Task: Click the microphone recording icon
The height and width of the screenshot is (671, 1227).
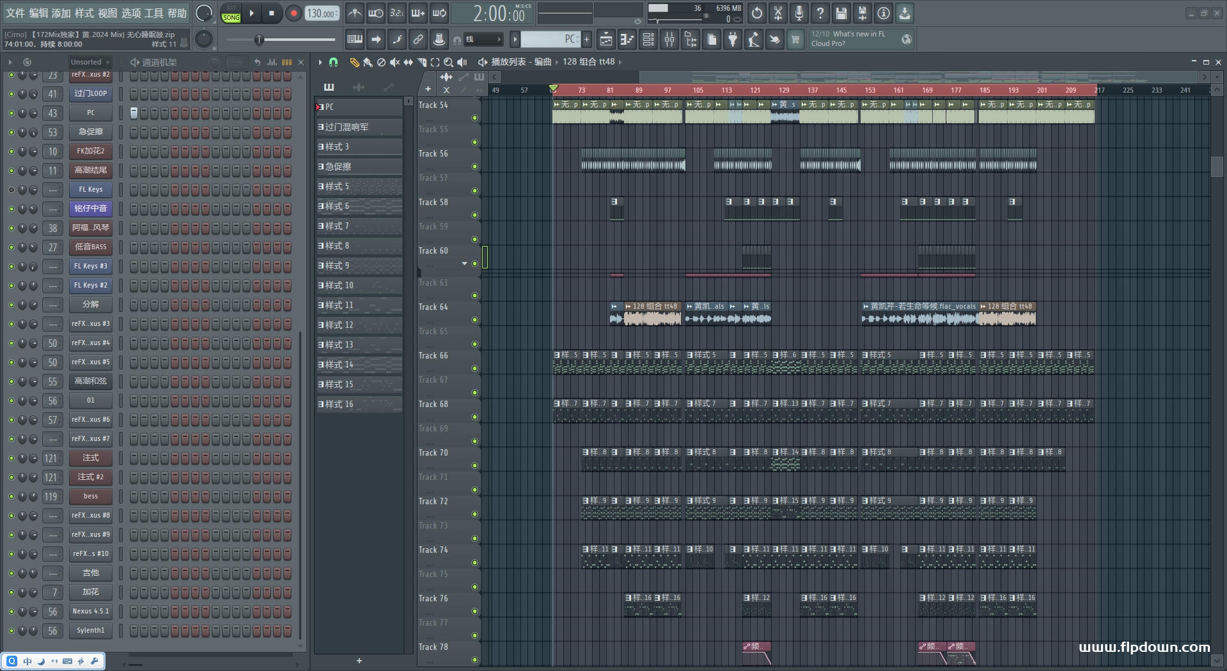Action: click(799, 13)
